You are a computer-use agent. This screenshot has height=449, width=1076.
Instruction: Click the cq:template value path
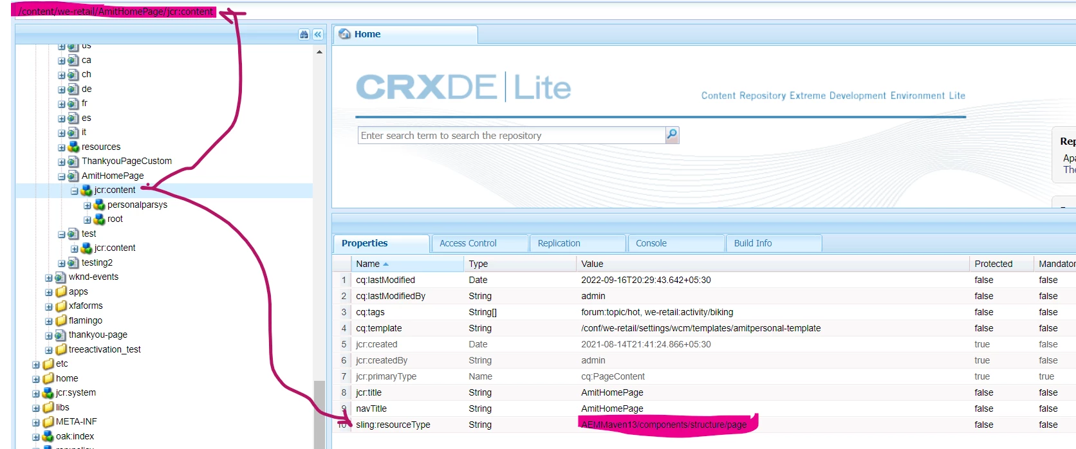click(x=701, y=328)
